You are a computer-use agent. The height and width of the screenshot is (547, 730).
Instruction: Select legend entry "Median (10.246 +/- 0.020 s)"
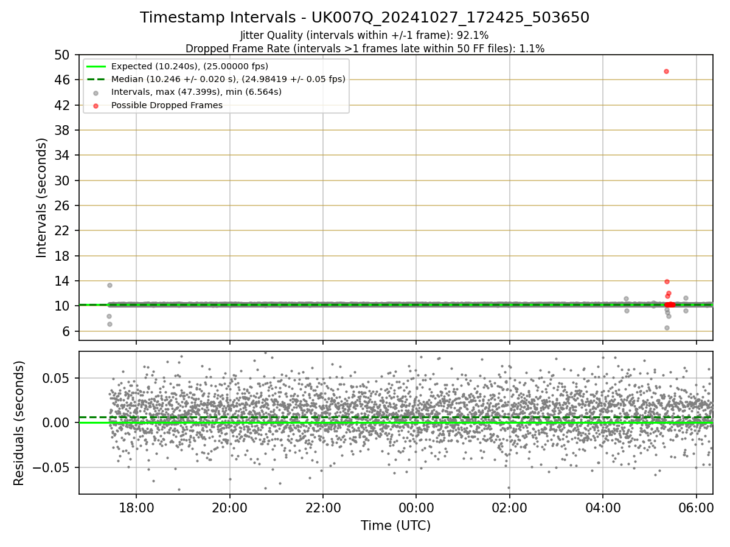[x=228, y=79]
